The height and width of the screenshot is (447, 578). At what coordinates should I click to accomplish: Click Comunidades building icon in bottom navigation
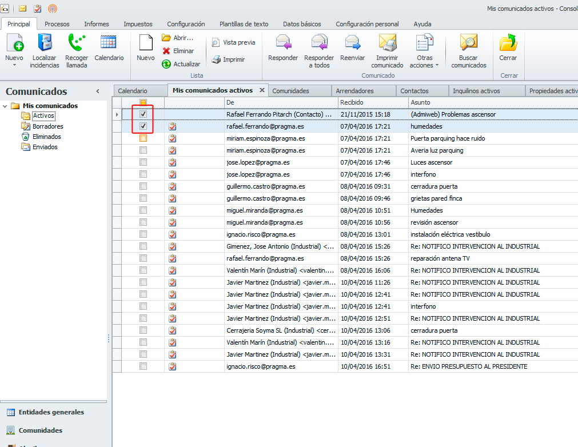tap(11, 430)
